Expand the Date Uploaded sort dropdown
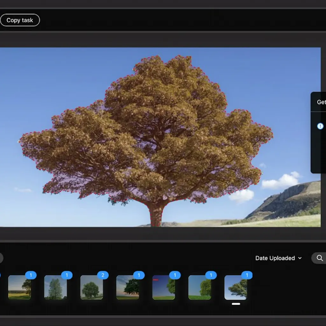 (278, 258)
